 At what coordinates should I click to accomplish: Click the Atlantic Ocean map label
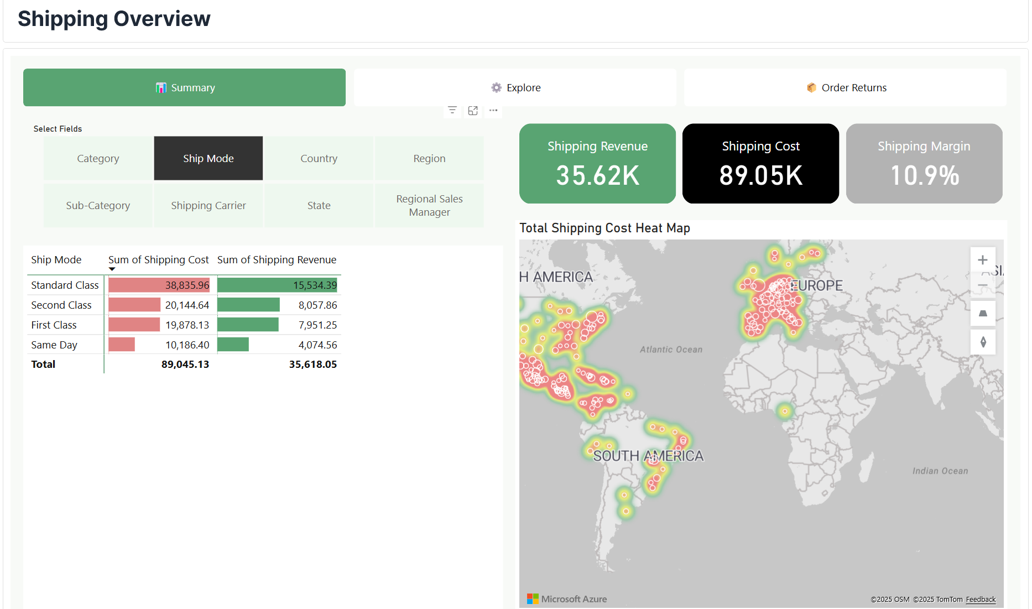tap(671, 350)
